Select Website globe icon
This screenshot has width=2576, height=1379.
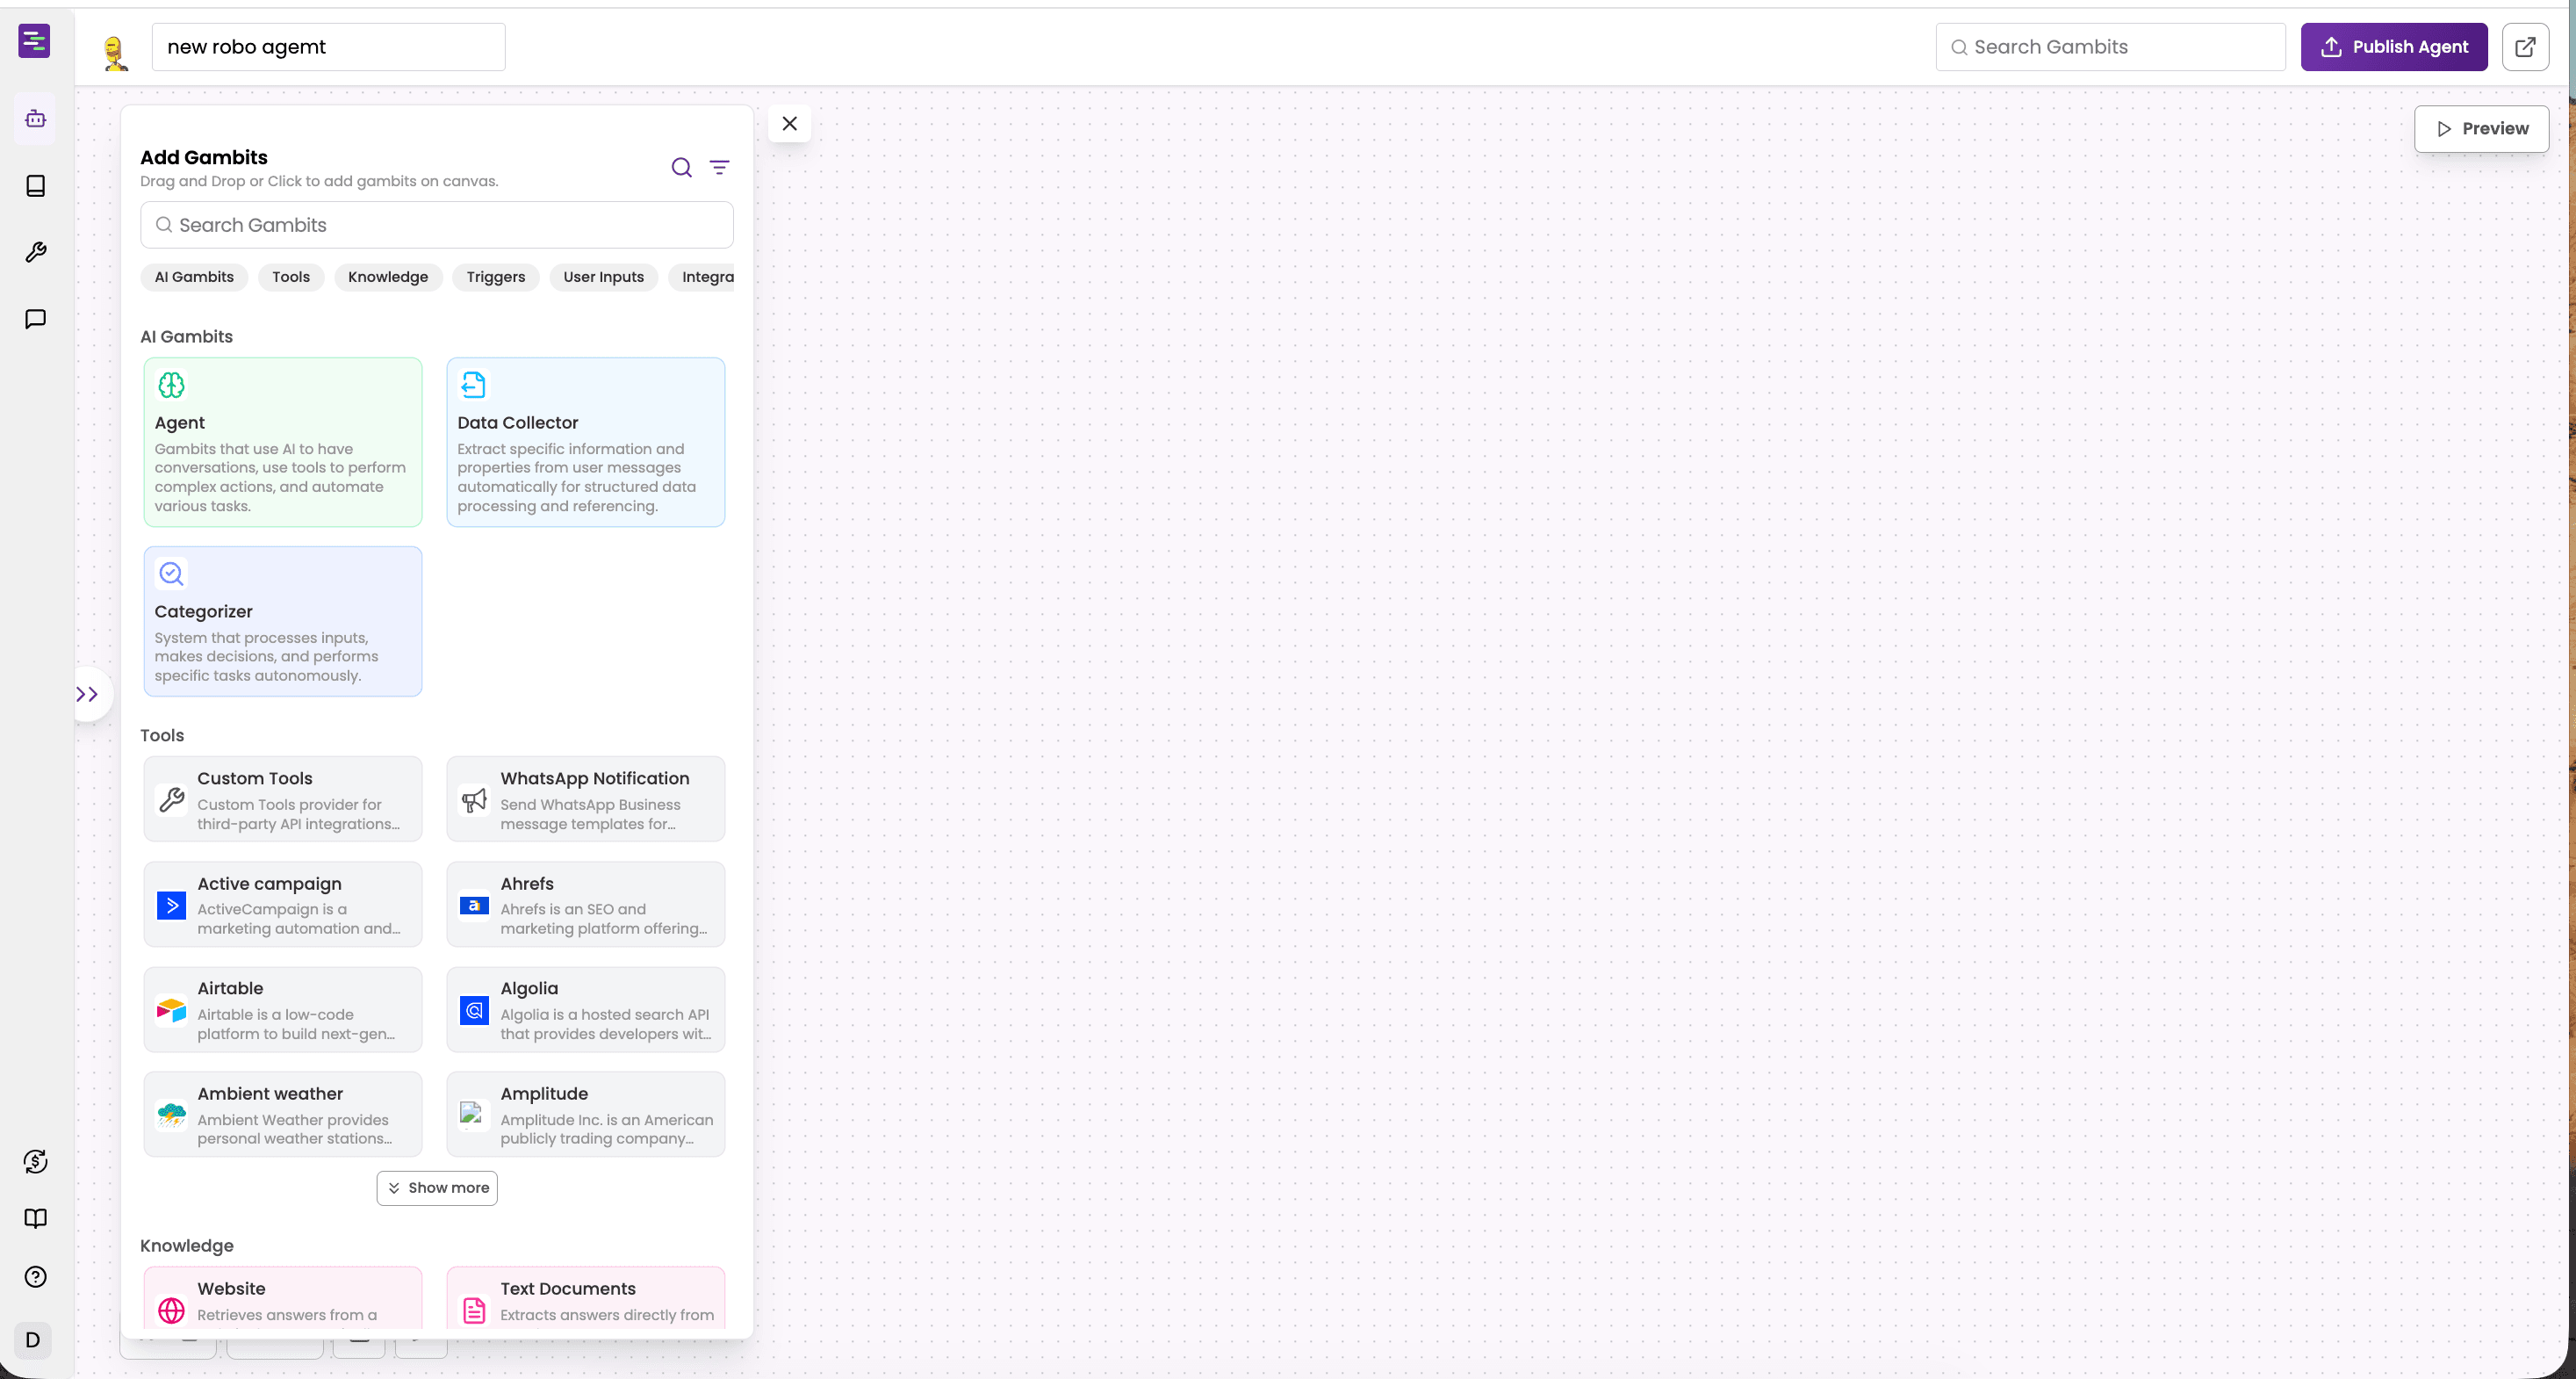(171, 1311)
